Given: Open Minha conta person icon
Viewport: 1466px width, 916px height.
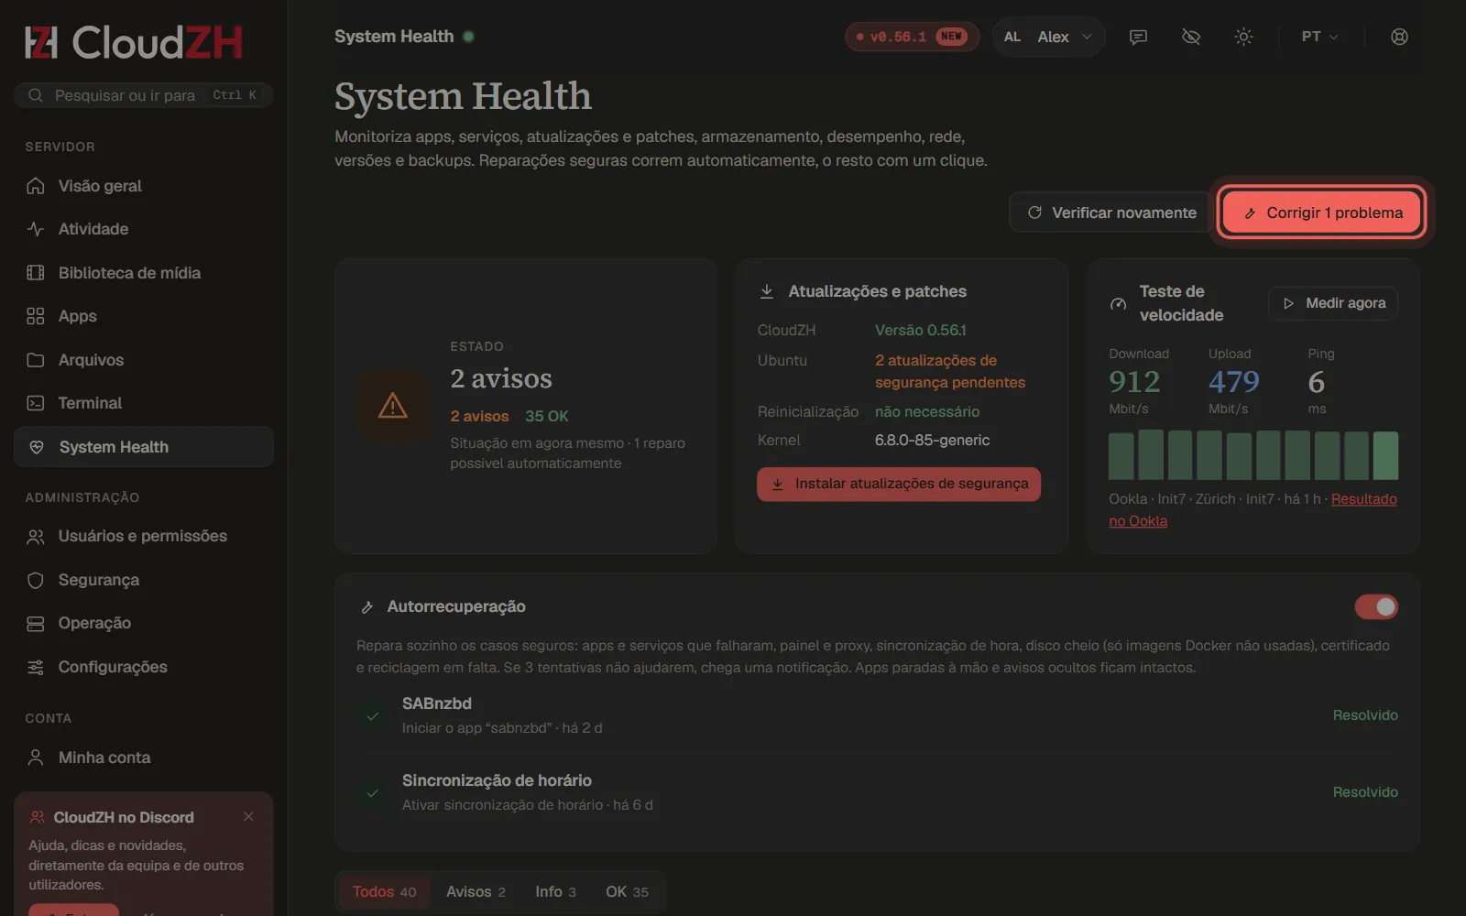Looking at the screenshot, I should tap(36, 758).
